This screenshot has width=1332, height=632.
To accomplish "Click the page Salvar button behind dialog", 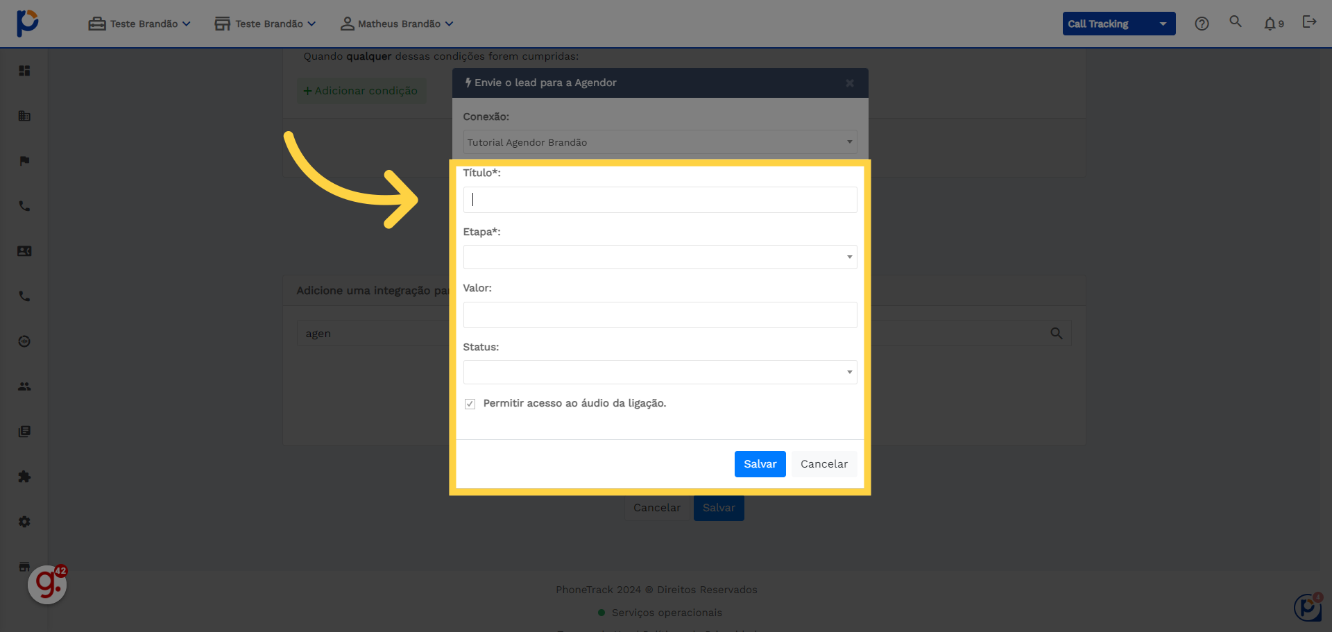I will 719,508.
